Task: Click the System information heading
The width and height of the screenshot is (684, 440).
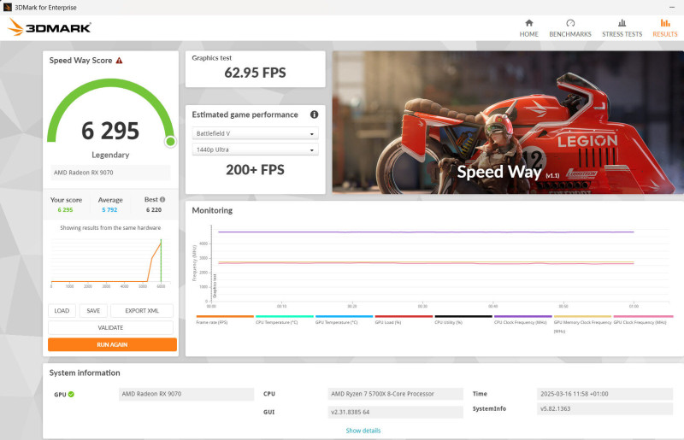Action: point(85,373)
